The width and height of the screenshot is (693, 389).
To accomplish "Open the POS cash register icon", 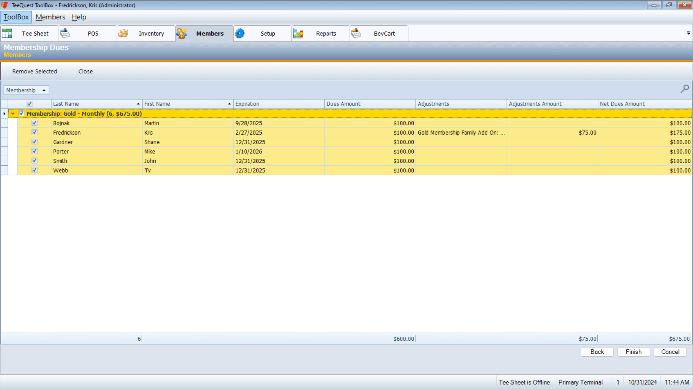I will pyautogui.click(x=65, y=33).
